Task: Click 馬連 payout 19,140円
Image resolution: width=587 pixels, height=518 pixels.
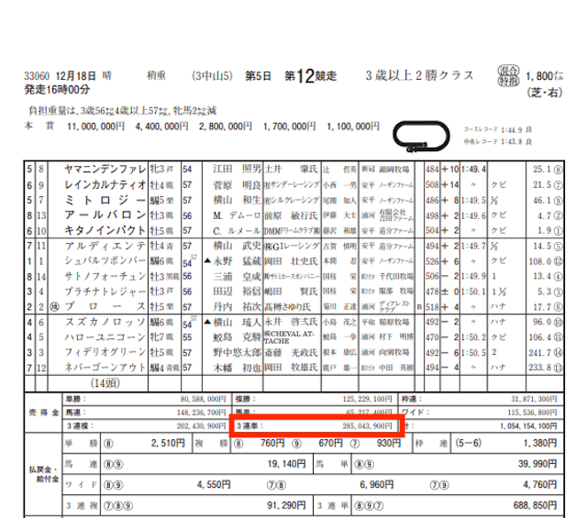Action: (x=287, y=464)
